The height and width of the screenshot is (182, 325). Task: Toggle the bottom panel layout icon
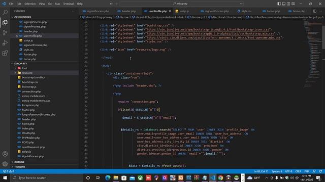point(284,4)
